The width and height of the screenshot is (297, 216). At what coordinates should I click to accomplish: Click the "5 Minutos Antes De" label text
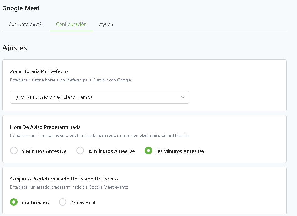(x=44, y=151)
